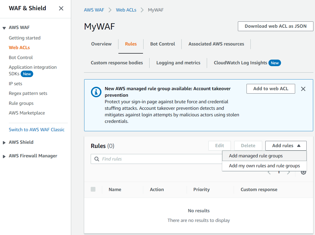
Task: Download web ACL as JSON
Action: pyautogui.click(x=276, y=26)
